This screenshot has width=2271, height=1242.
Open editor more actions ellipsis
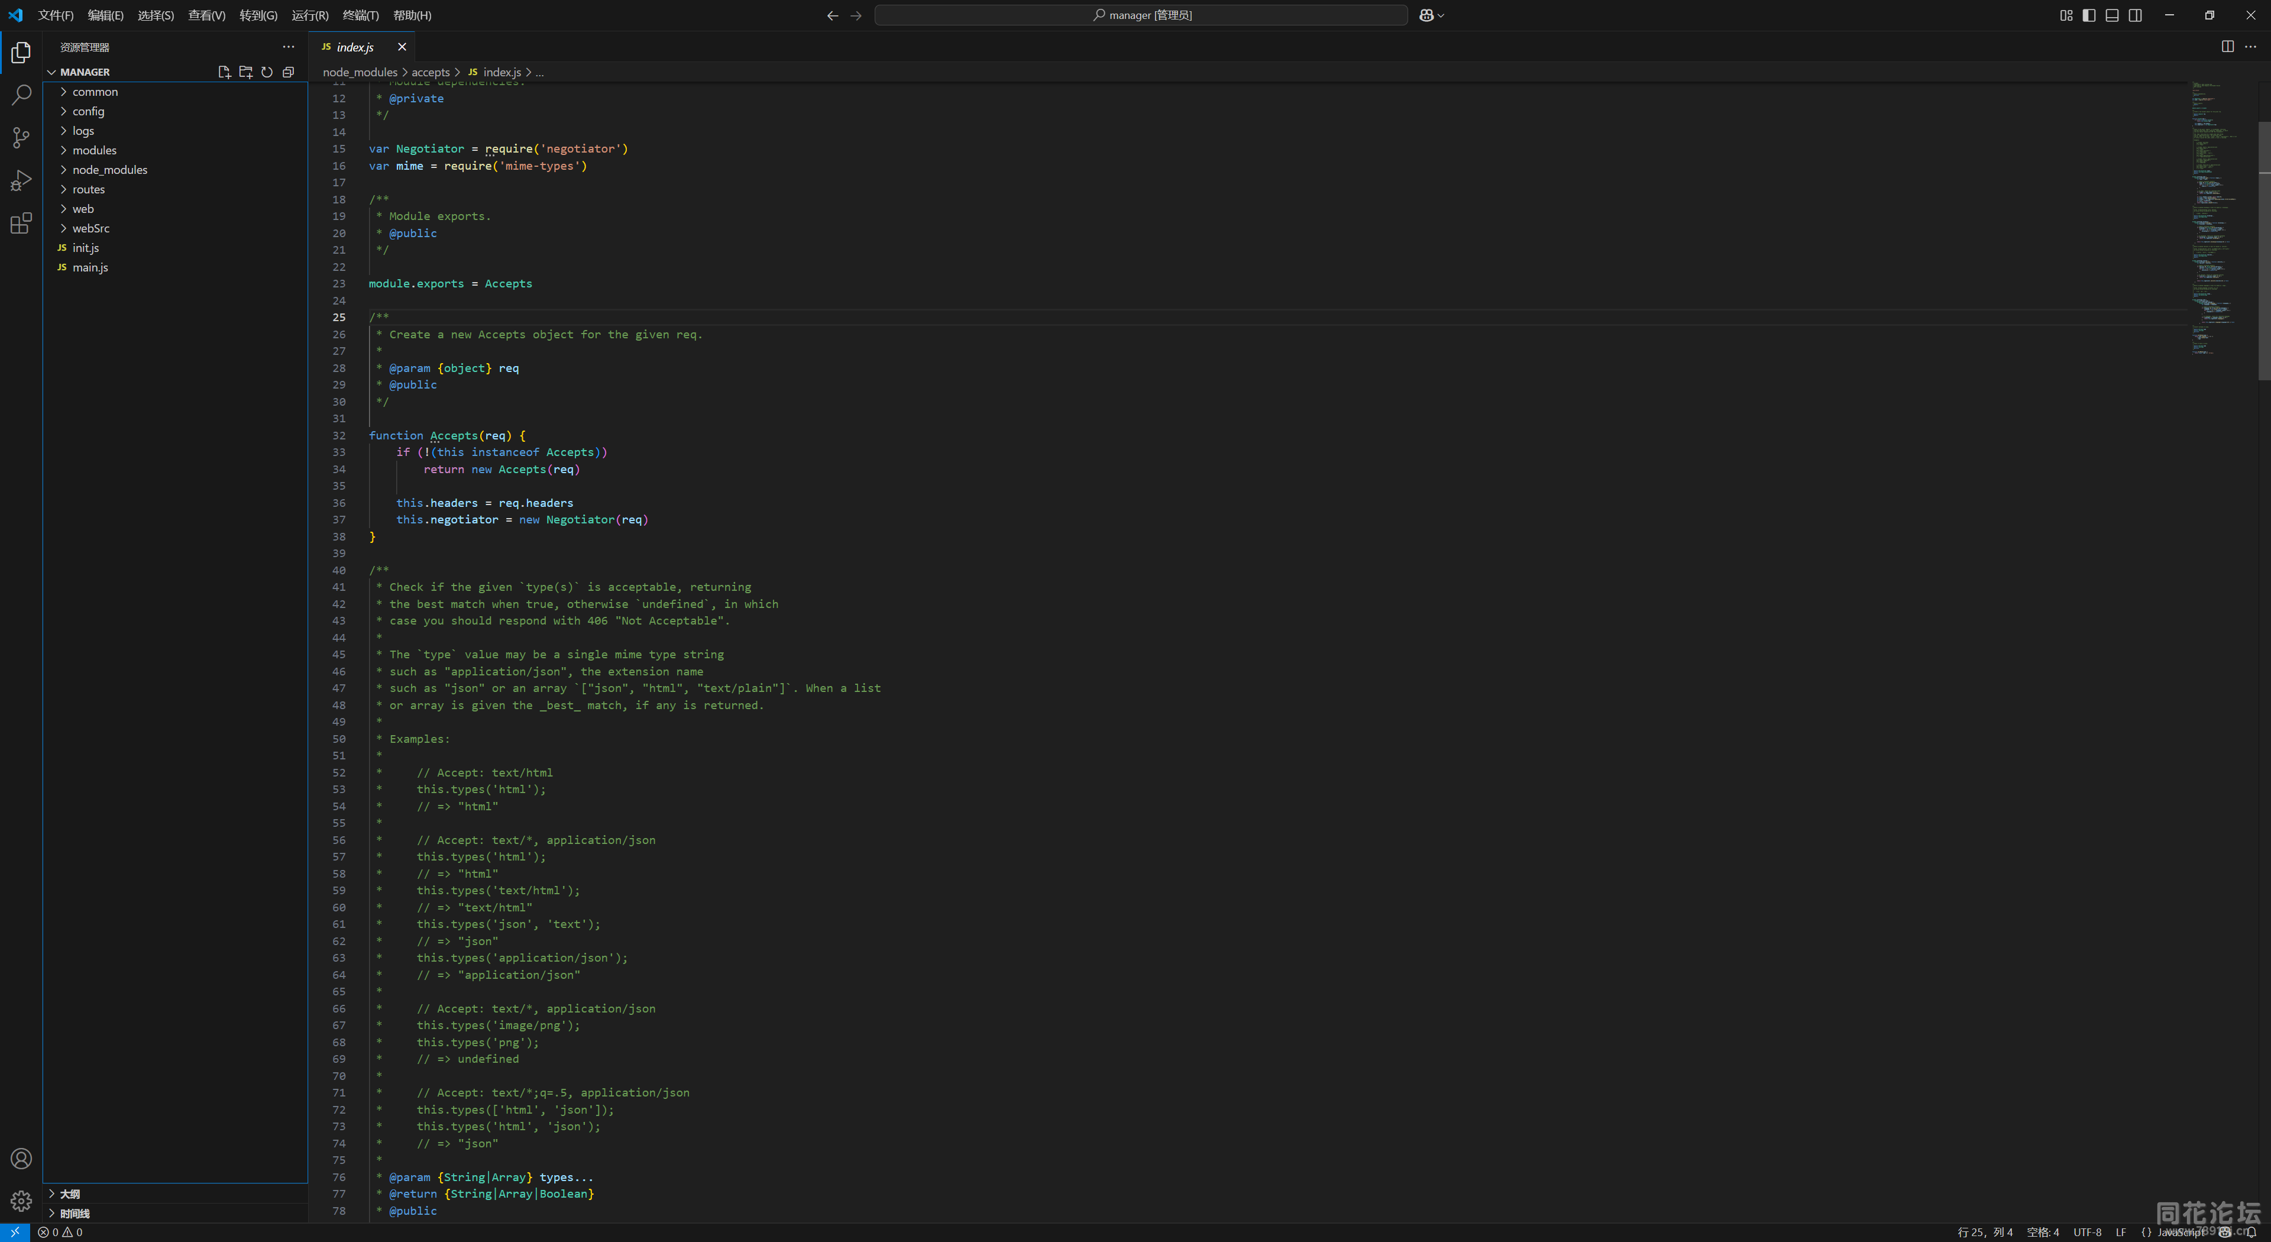click(x=2250, y=47)
